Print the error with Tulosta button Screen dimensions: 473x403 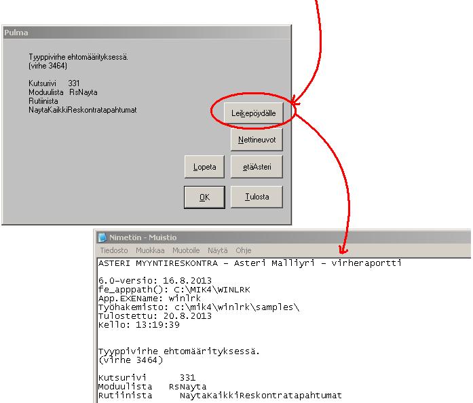(257, 197)
